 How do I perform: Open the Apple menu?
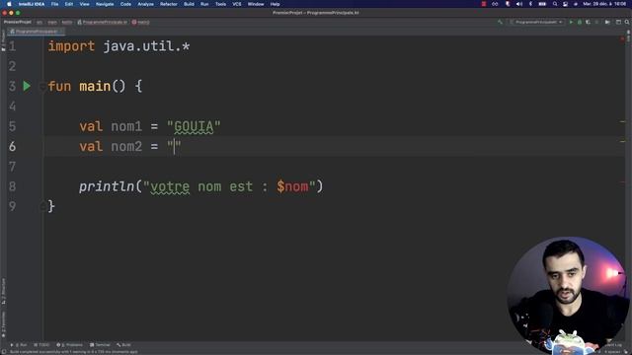point(9,4)
